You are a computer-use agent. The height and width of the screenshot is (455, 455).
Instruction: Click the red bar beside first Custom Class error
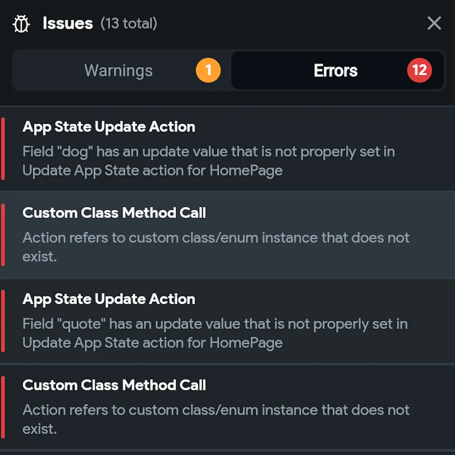3,235
